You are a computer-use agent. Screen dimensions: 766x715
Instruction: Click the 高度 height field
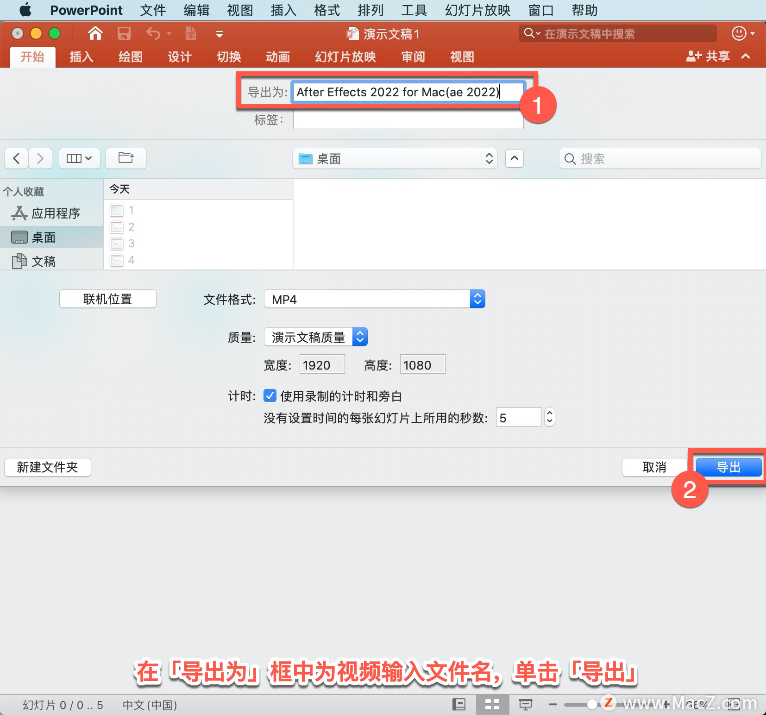click(x=423, y=365)
